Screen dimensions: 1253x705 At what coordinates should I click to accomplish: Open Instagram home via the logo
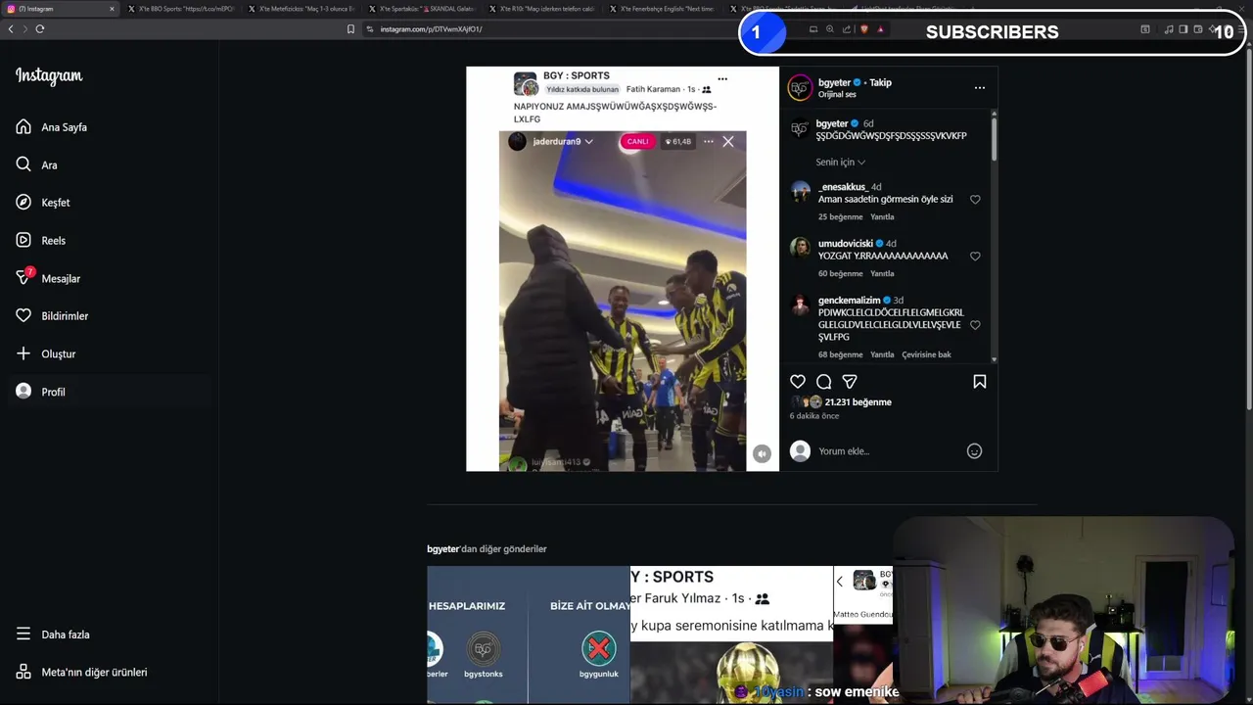pyautogui.click(x=49, y=76)
